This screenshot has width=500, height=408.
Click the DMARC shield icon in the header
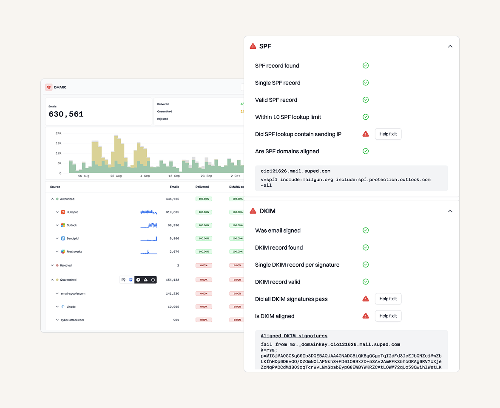pyautogui.click(x=49, y=87)
